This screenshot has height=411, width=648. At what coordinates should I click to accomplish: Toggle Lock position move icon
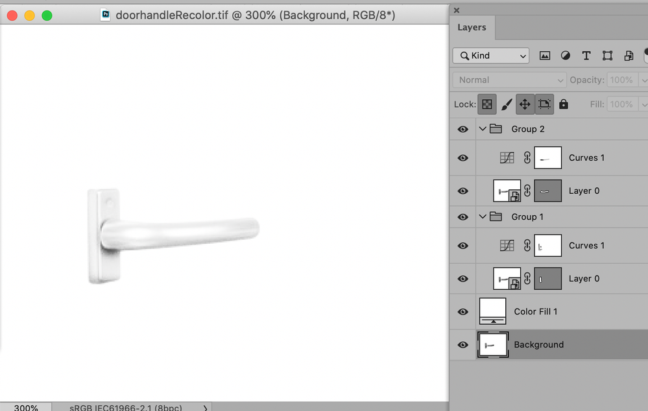(525, 104)
